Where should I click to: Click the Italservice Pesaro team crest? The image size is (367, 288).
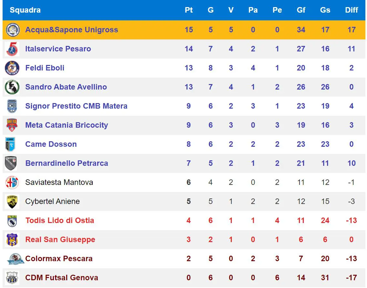(13, 49)
